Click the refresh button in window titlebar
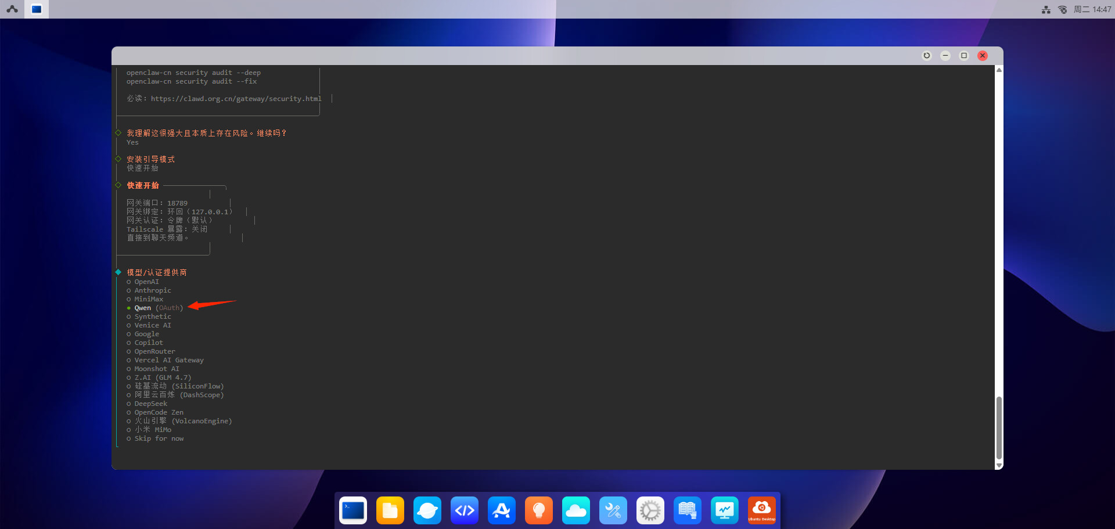 click(927, 56)
